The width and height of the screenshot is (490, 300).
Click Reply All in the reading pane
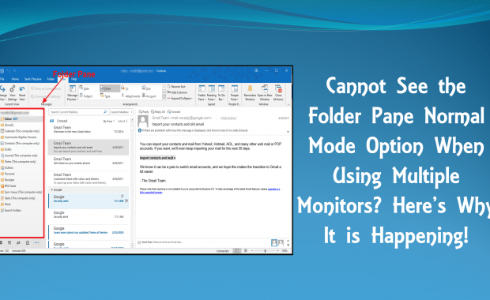click(x=158, y=111)
